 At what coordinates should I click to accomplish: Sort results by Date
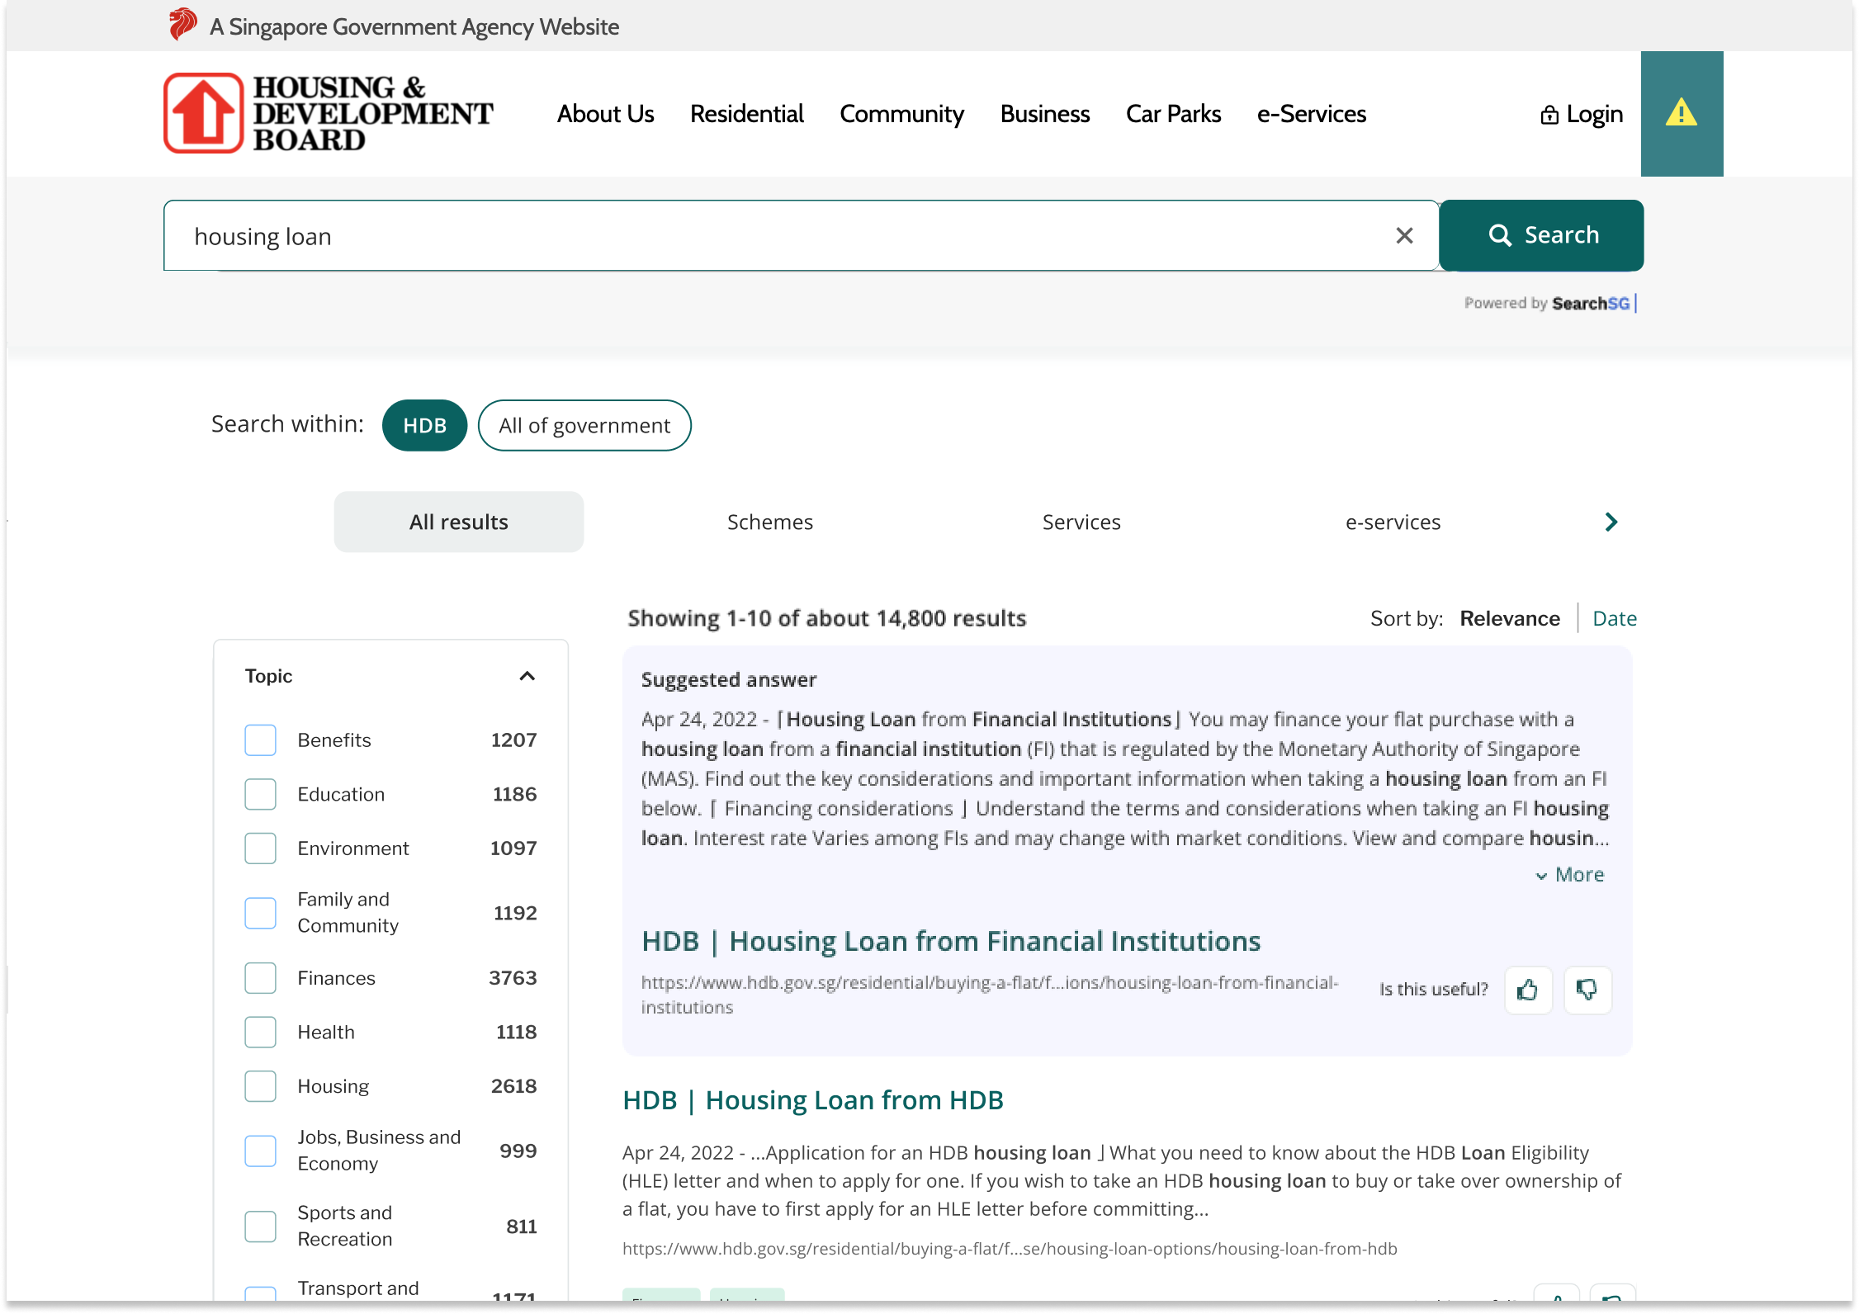point(1614,618)
